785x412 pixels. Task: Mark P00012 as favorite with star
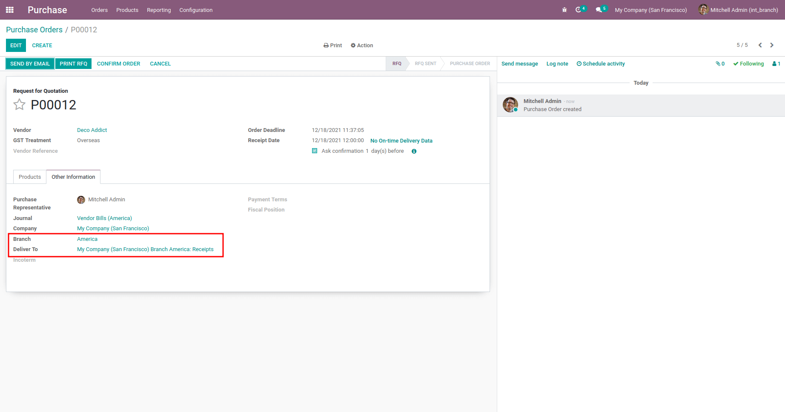(x=19, y=105)
